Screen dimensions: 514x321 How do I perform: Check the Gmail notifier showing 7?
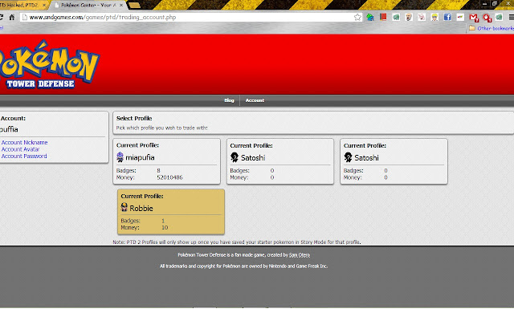coord(474,18)
